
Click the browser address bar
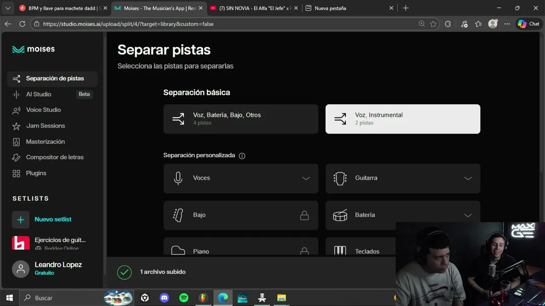tap(230, 24)
